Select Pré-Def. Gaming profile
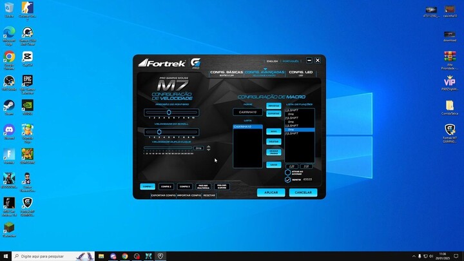The image size is (464, 261). [222, 187]
